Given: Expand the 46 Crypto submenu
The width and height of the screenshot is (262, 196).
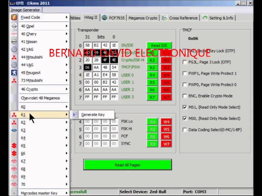Looking at the screenshot, I should pyautogui.click(x=67, y=89).
